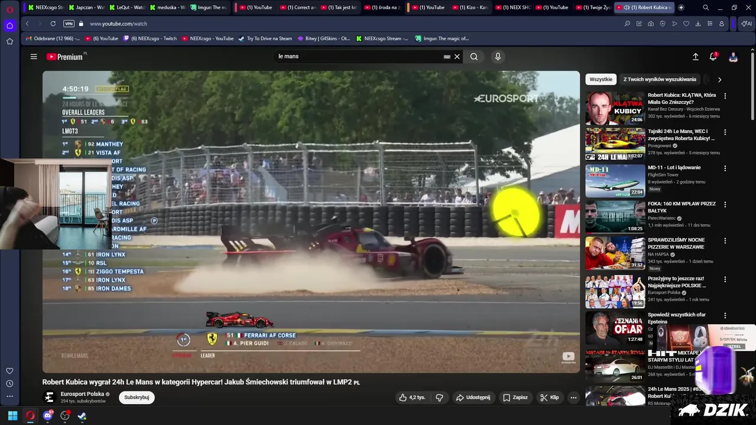Open options for Przeżyjmy to jeszcze raz video
Screen dimensions: 756x425
(x=725, y=279)
